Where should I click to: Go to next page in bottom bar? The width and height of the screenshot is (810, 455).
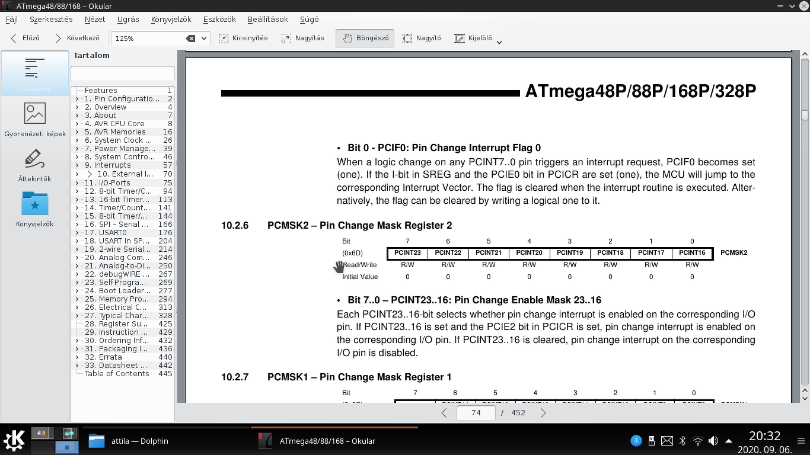(543, 413)
